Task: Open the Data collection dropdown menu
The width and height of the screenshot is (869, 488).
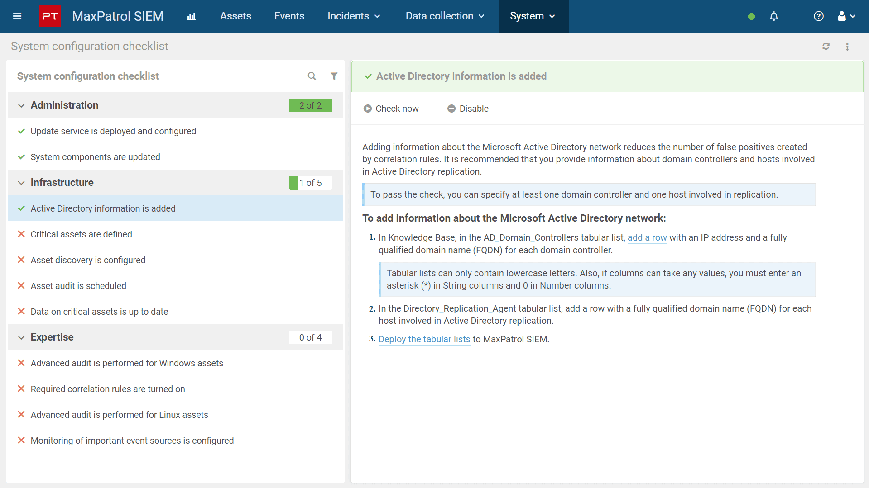Action: (x=445, y=16)
